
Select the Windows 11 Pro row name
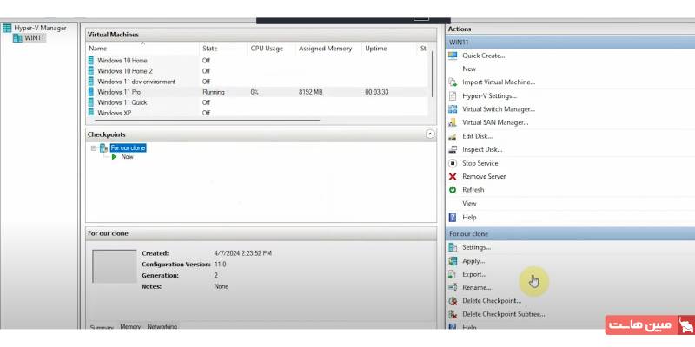(119, 92)
